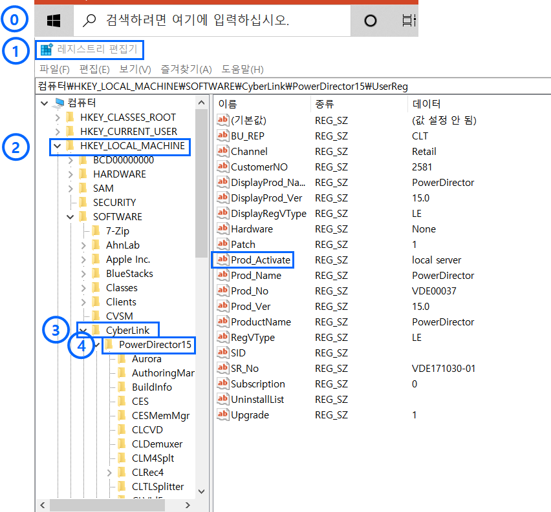The height and width of the screenshot is (512, 551).
Task: Select the Classes tree key
Action: (x=122, y=288)
